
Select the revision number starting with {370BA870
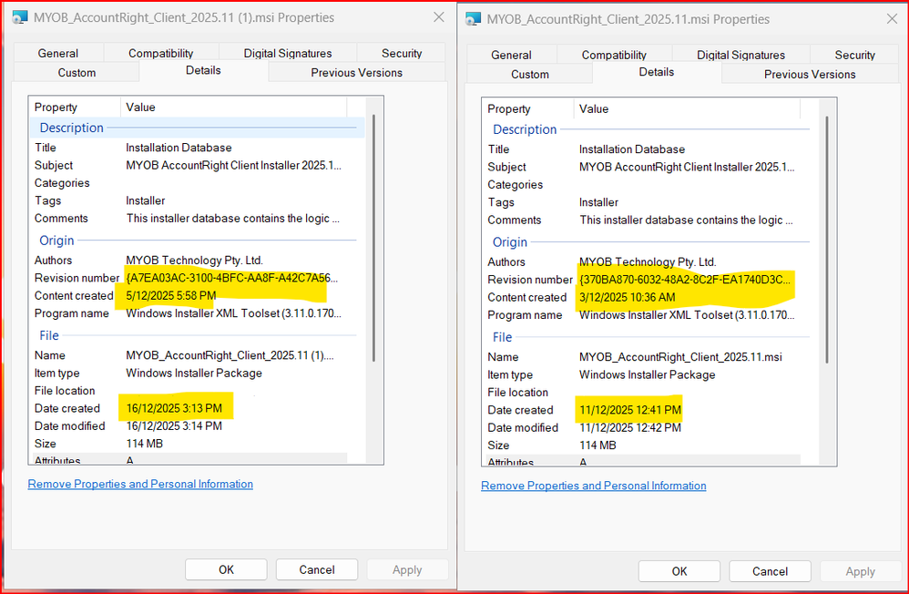tap(685, 280)
